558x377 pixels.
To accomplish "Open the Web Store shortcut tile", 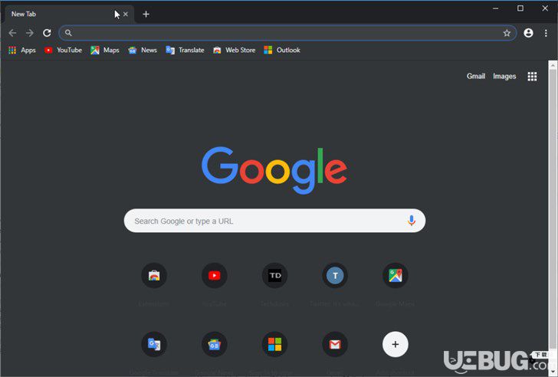I will (x=154, y=276).
